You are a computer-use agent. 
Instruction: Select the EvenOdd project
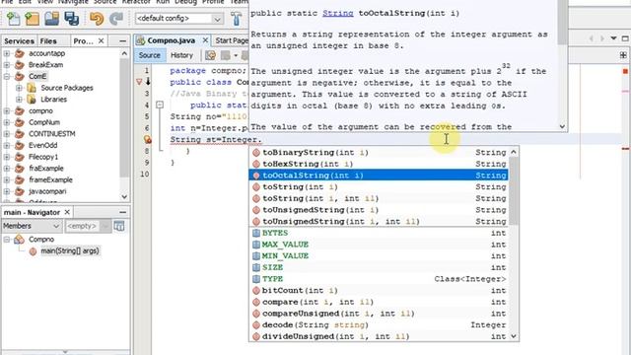point(43,145)
